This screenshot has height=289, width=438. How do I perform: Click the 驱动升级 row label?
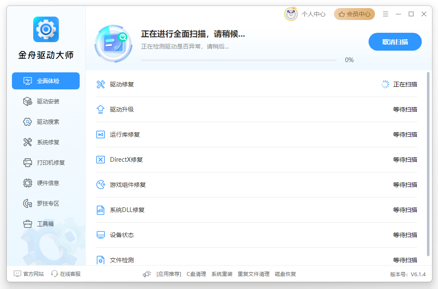coord(122,109)
